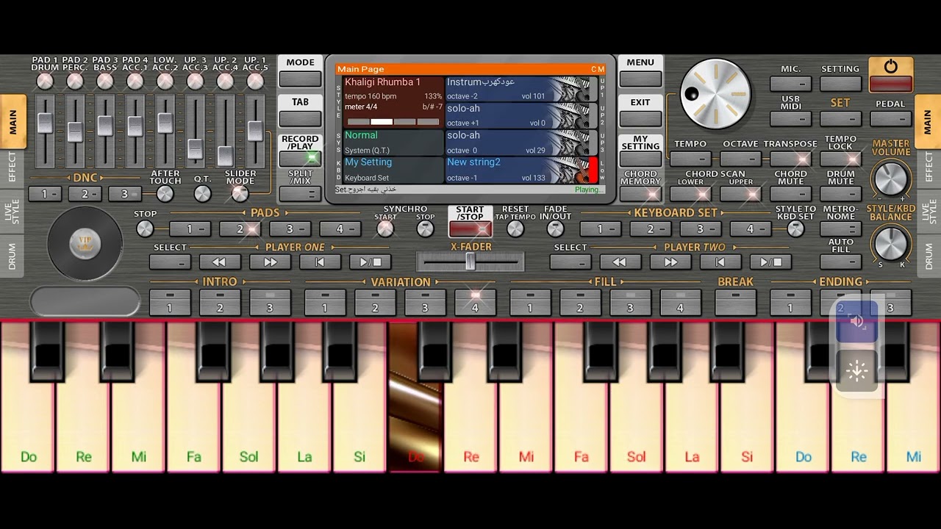Click the Fade In/Out knob
The image size is (941, 529).
tap(556, 228)
